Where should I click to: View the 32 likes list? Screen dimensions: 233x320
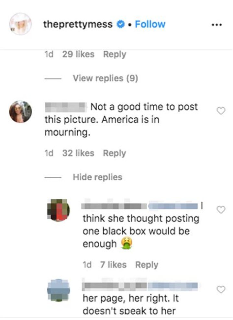tap(78, 153)
